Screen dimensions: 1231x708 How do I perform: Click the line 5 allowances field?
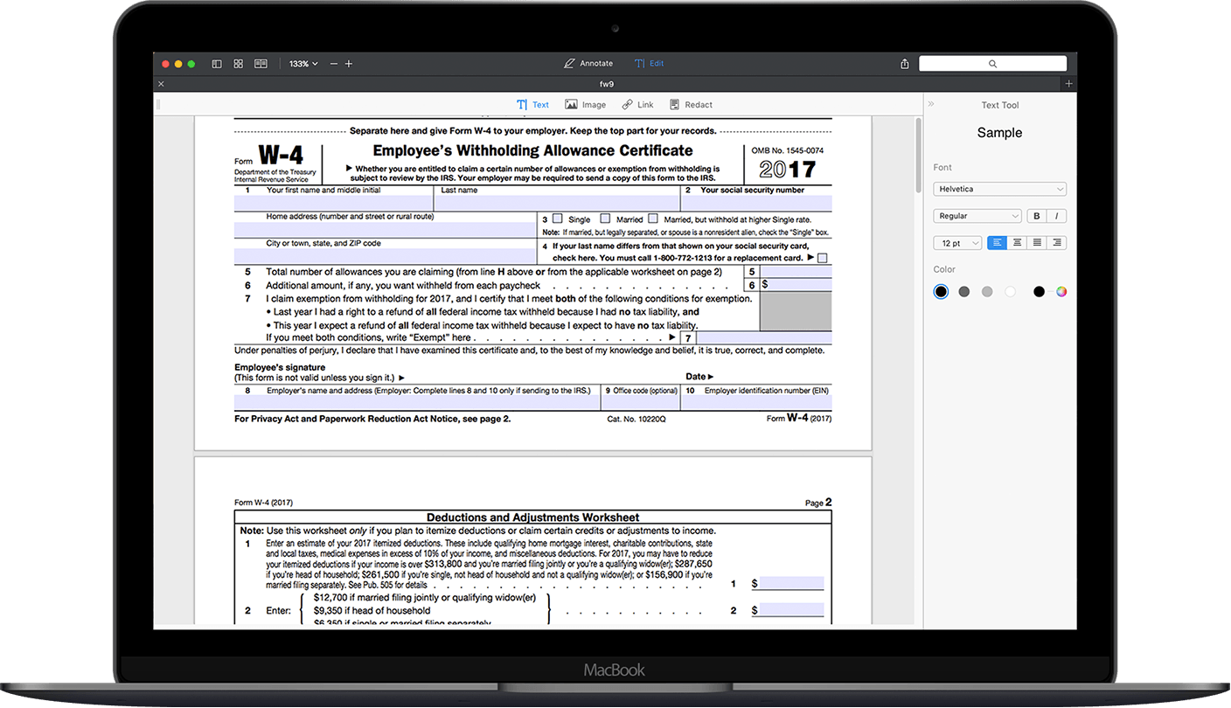click(796, 272)
